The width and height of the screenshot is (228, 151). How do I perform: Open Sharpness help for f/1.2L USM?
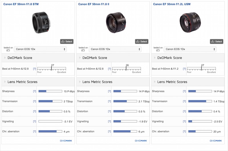click(x=184, y=91)
